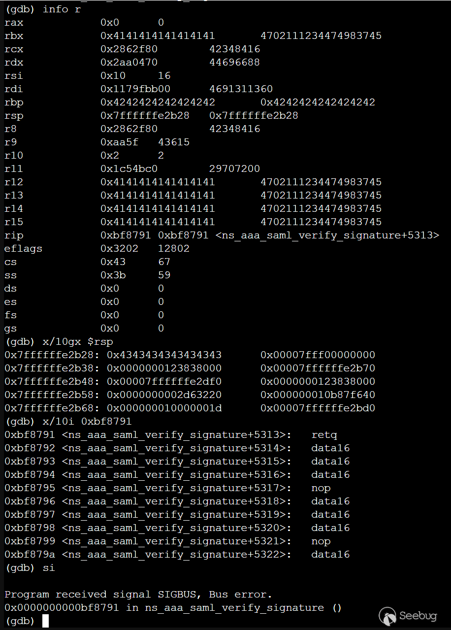Screen dimensions: 451x630
Task: Select the rax register name
Action: (x=14, y=23)
